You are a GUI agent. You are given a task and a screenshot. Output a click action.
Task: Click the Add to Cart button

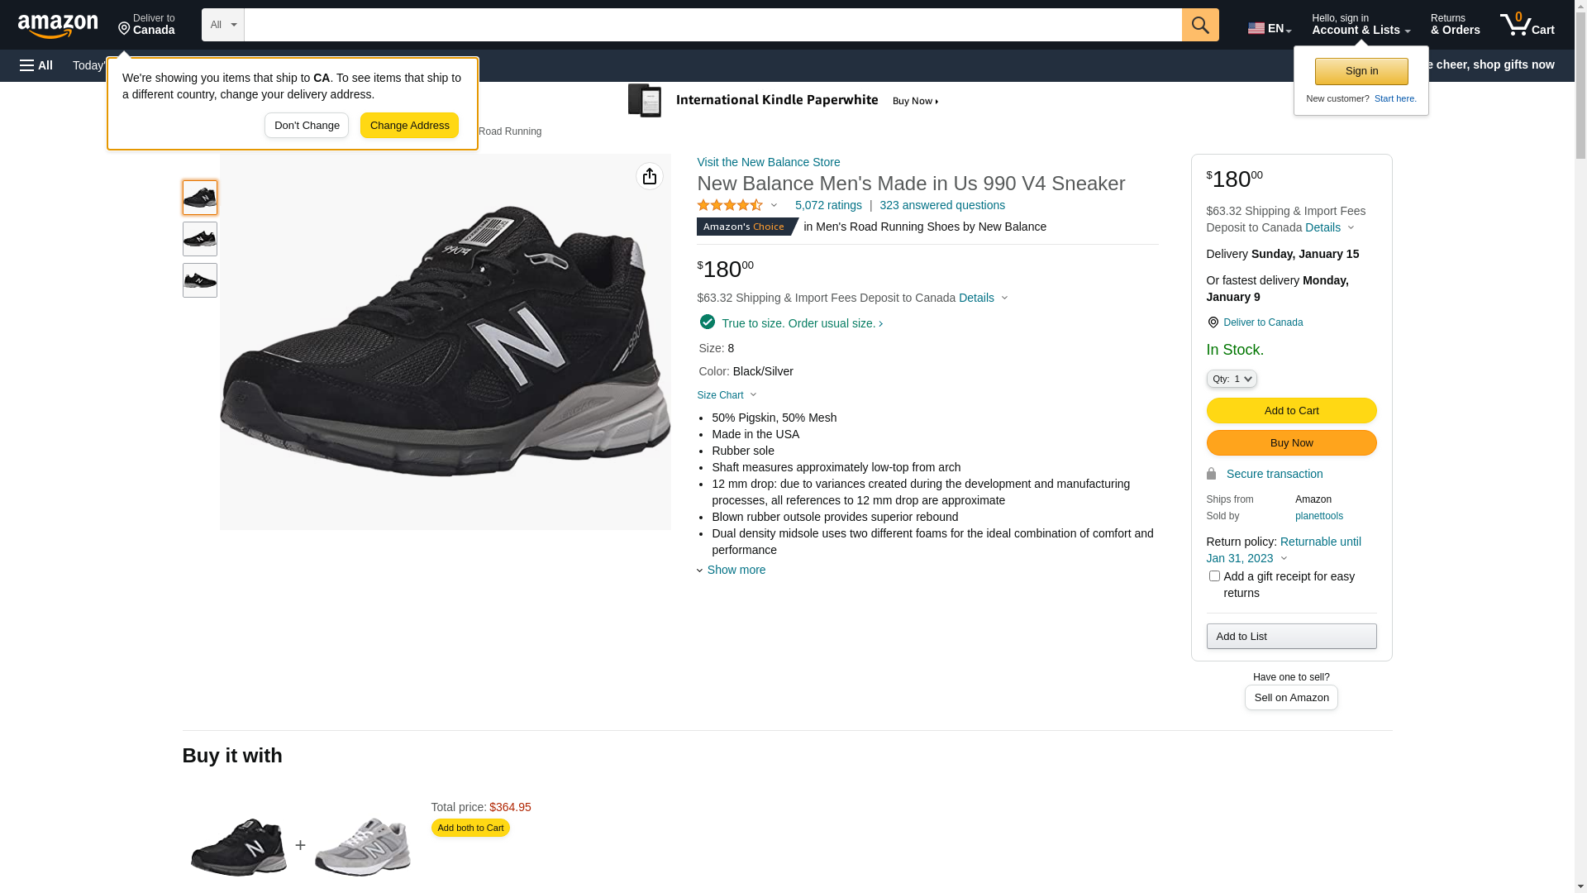tap(1291, 411)
